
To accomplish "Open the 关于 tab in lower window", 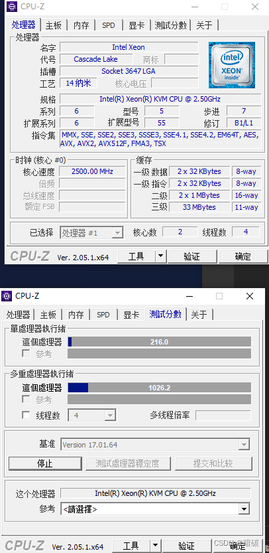I will (x=199, y=315).
